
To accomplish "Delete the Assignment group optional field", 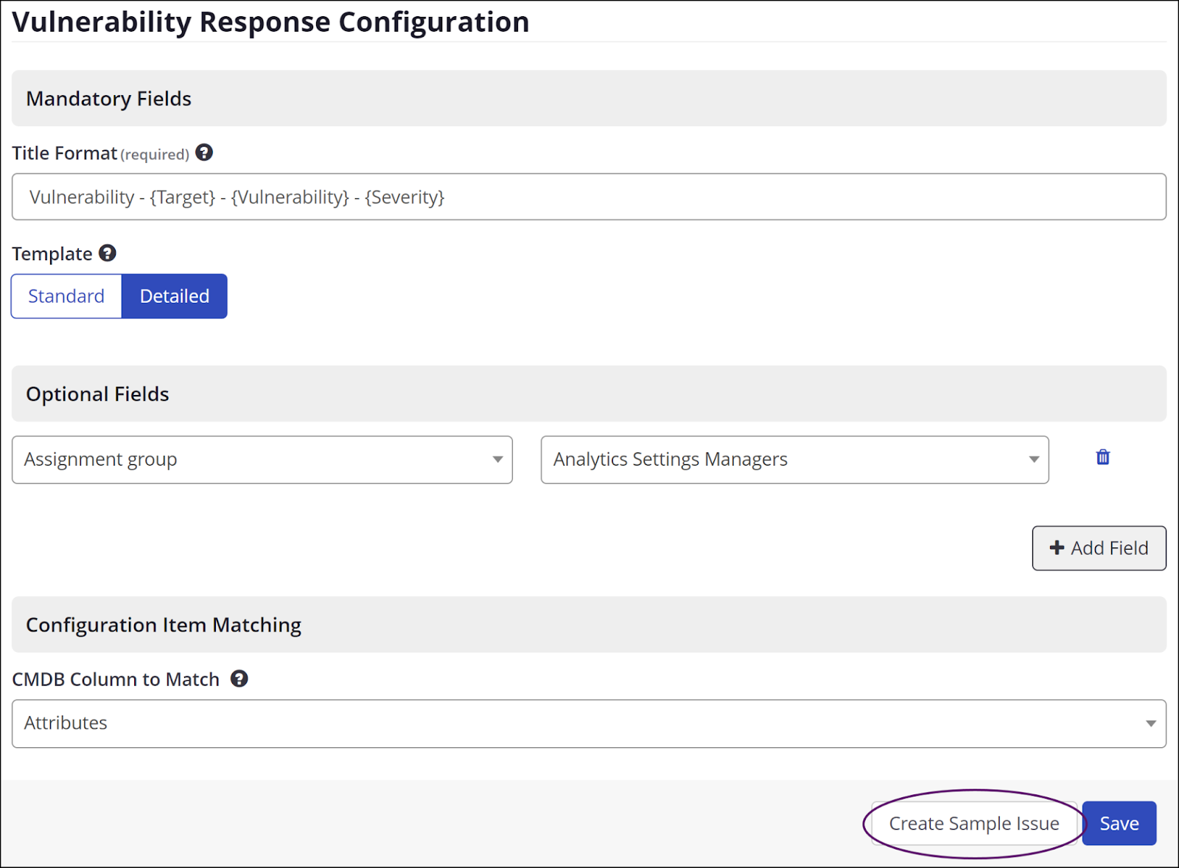I will tap(1102, 457).
